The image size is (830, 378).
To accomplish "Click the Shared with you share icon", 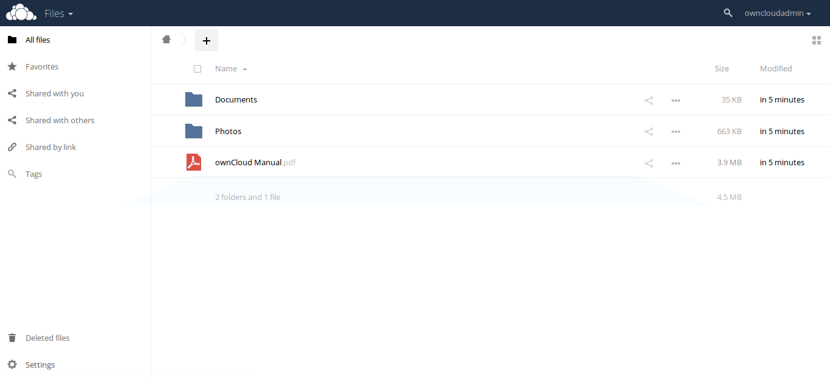I will point(12,93).
